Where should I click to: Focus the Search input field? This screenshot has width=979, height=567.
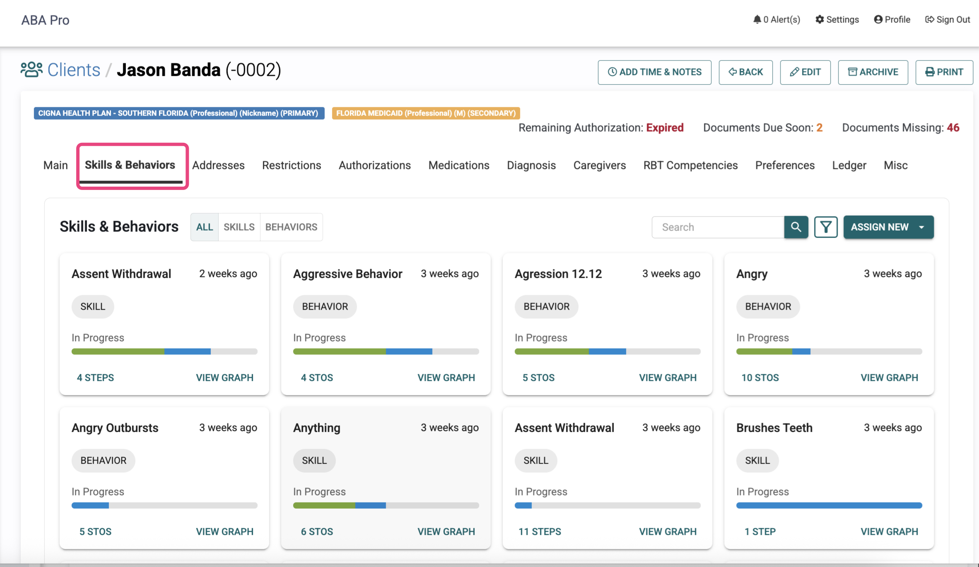pyautogui.click(x=718, y=227)
